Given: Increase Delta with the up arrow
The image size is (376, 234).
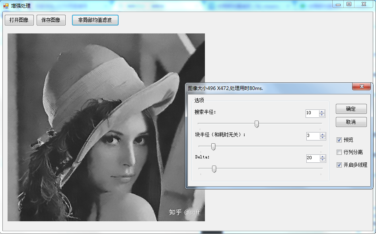Looking at the screenshot, I should 323,156.
